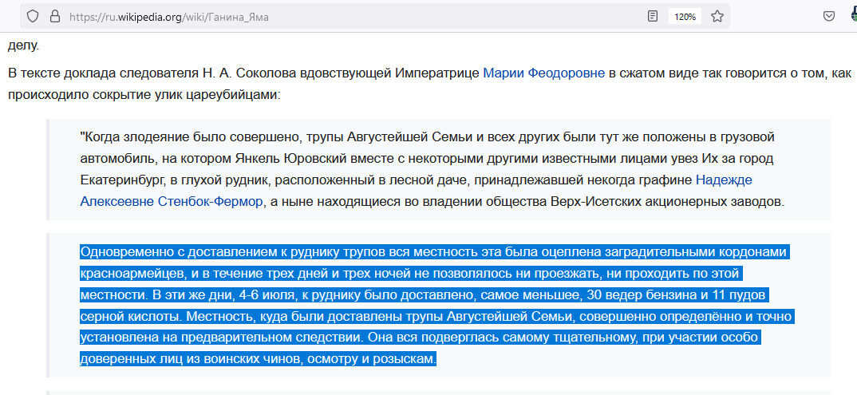Screen dimensions: 857x395
Task: Click the word Екатеринбург in the first quote
Action: tap(114, 180)
